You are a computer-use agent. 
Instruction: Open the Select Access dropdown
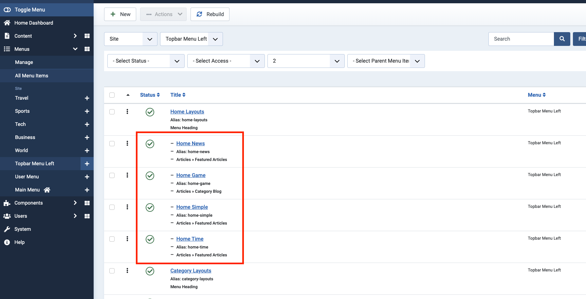226,61
